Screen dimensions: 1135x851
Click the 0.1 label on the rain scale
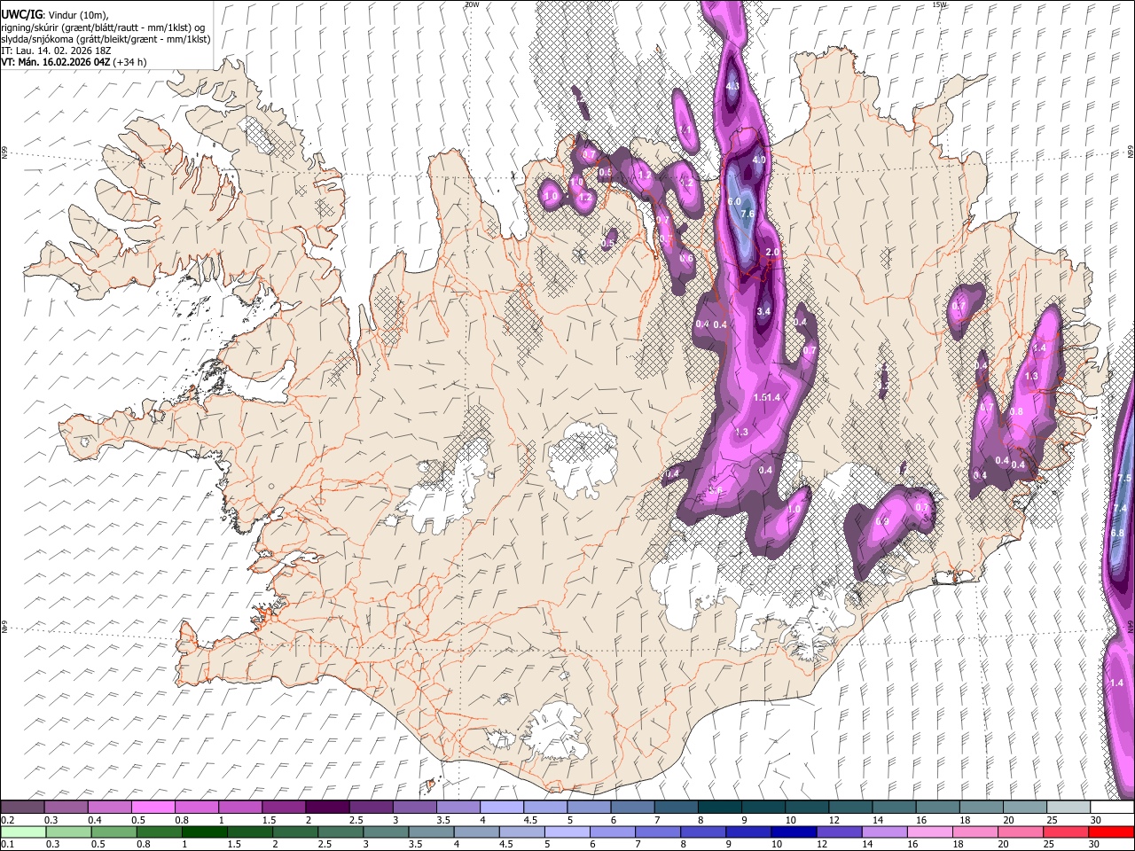pos(8,845)
